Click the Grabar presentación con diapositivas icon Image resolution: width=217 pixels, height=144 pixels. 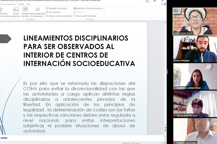click(37, 9)
